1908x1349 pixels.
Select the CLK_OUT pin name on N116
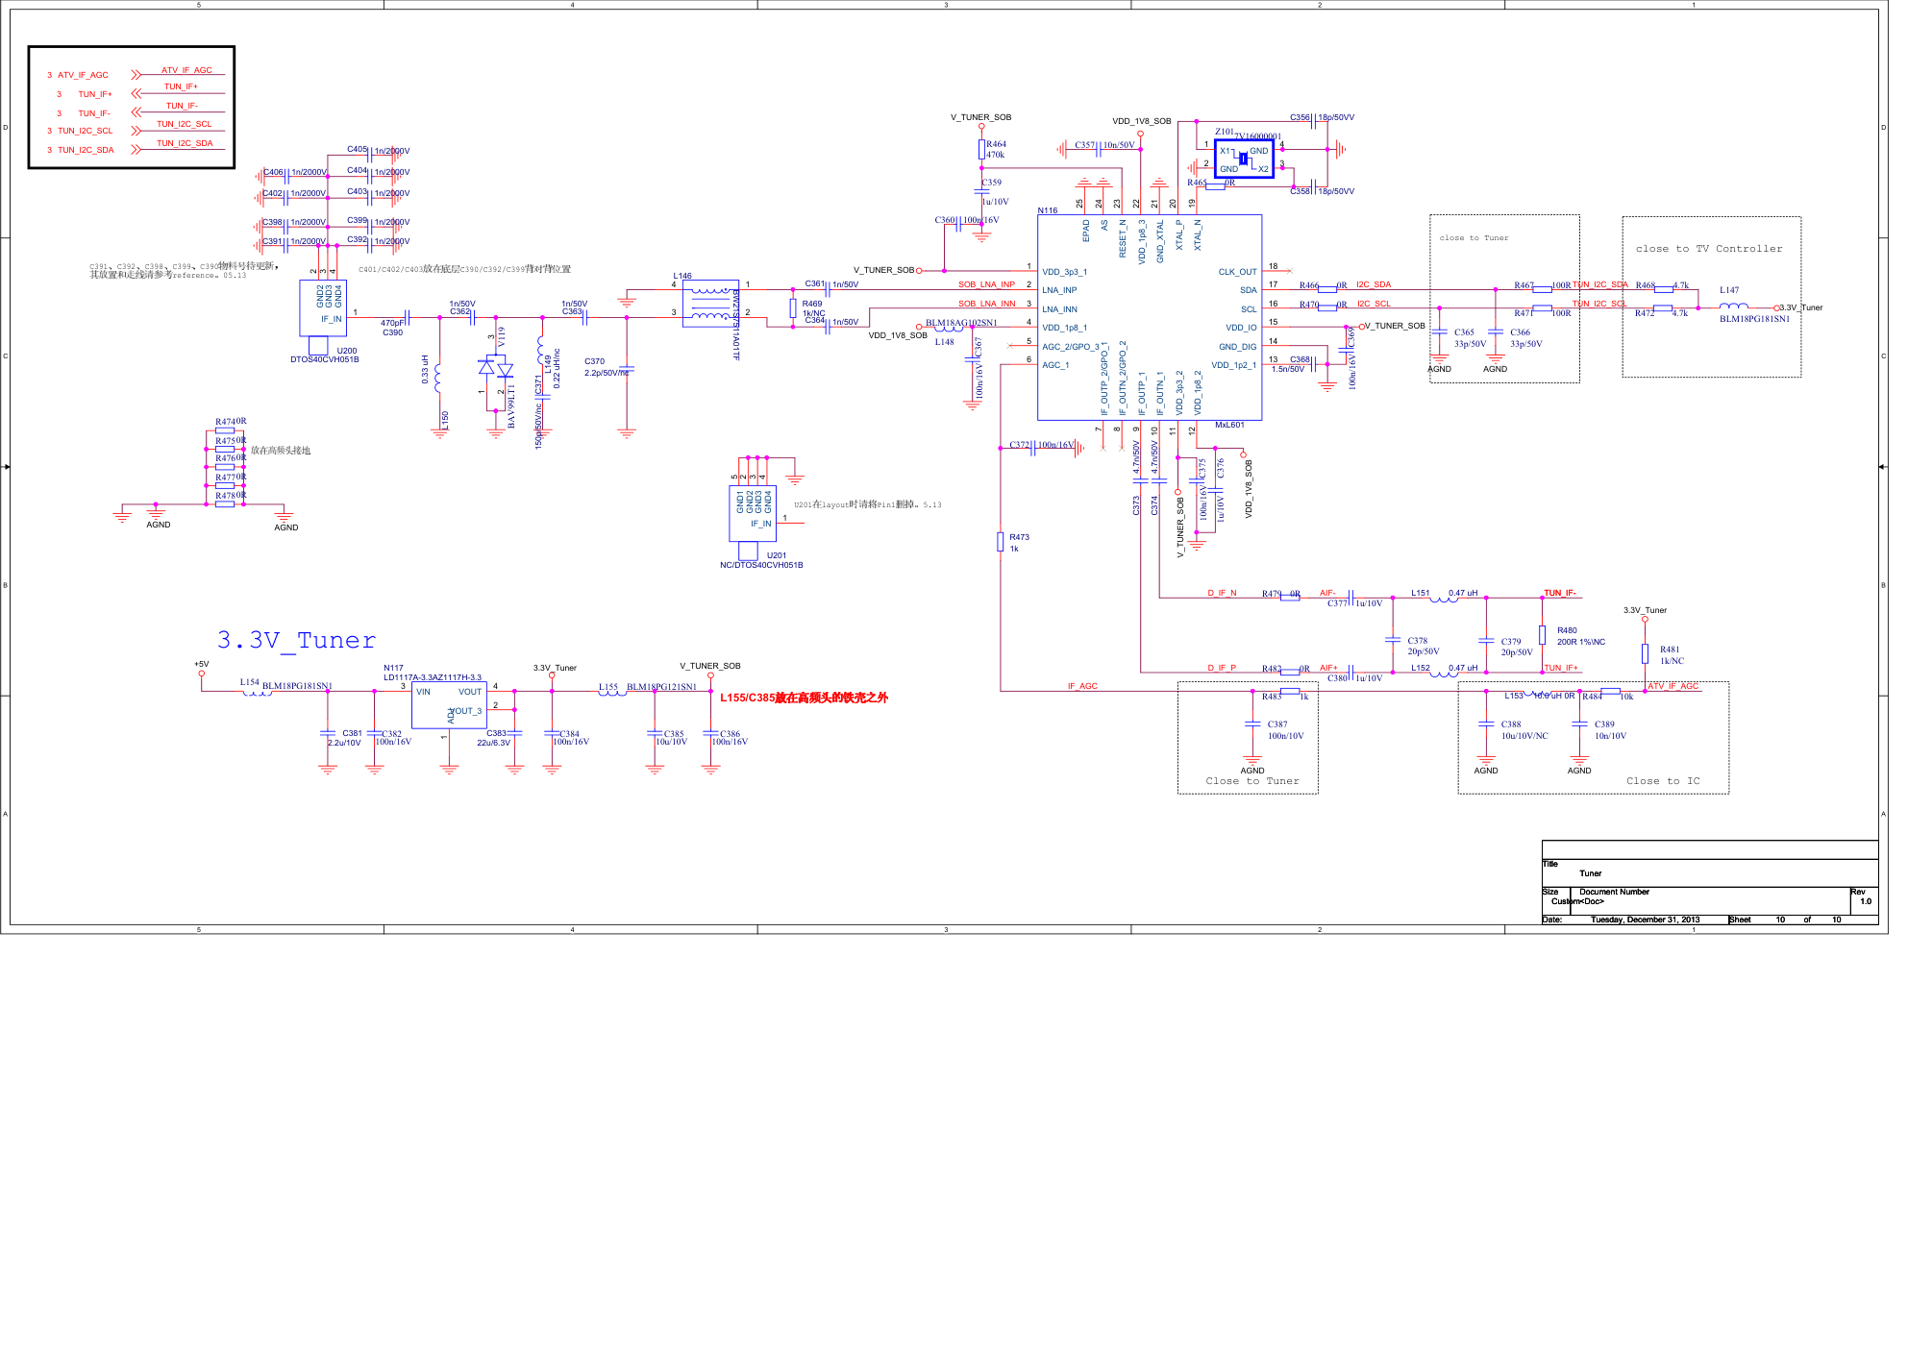pyautogui.click(x=1237, y=272)
